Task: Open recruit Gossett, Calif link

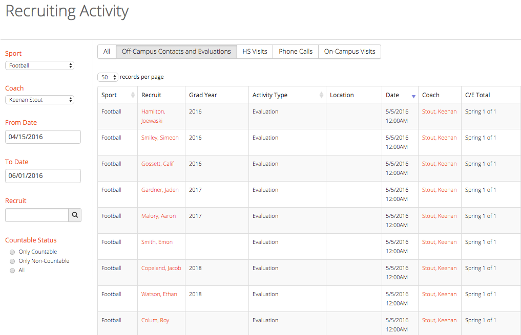Action: [157, 164]
